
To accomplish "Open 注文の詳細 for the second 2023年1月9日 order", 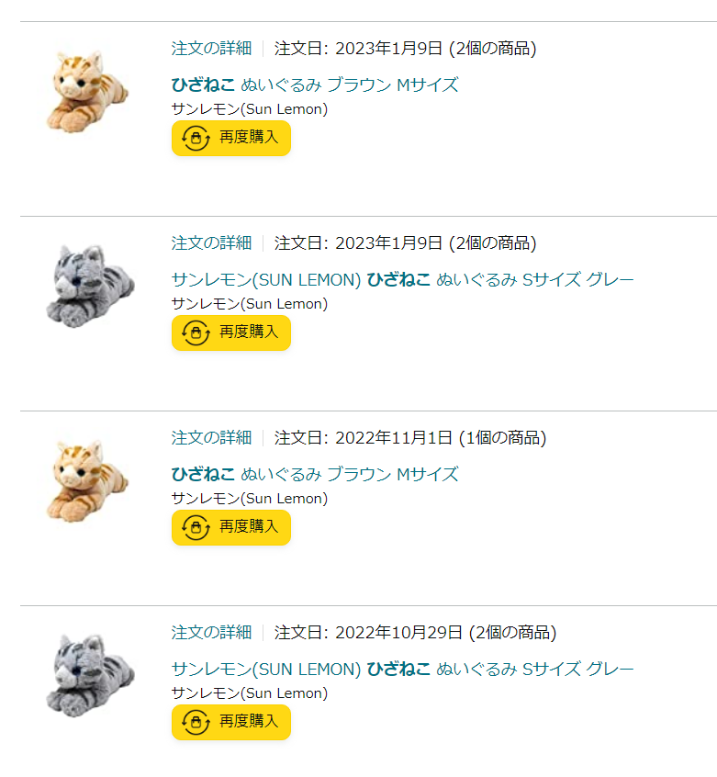I will pyautogui.click(x=211, y=243).
